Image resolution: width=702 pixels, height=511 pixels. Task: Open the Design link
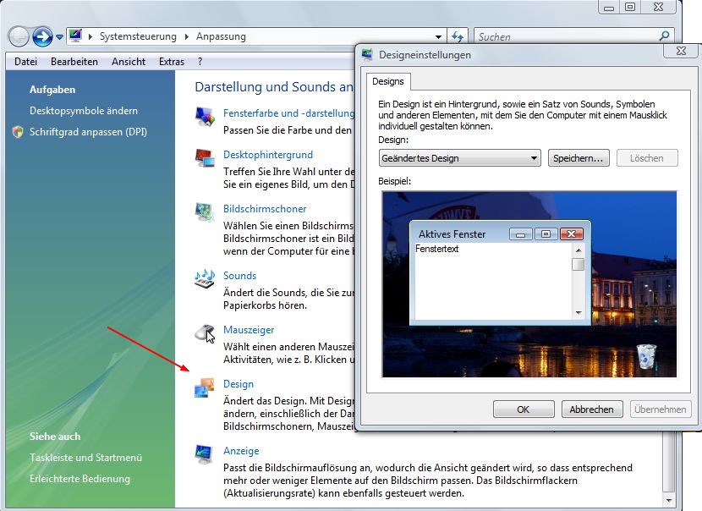(239, 384)
